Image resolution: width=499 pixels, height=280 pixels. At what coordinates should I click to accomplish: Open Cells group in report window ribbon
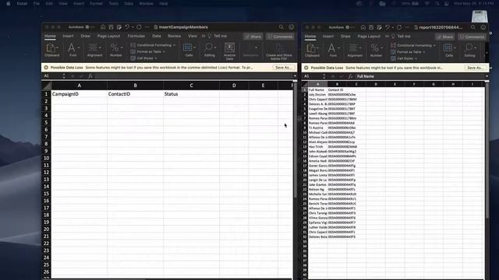[x=449, y=51]
